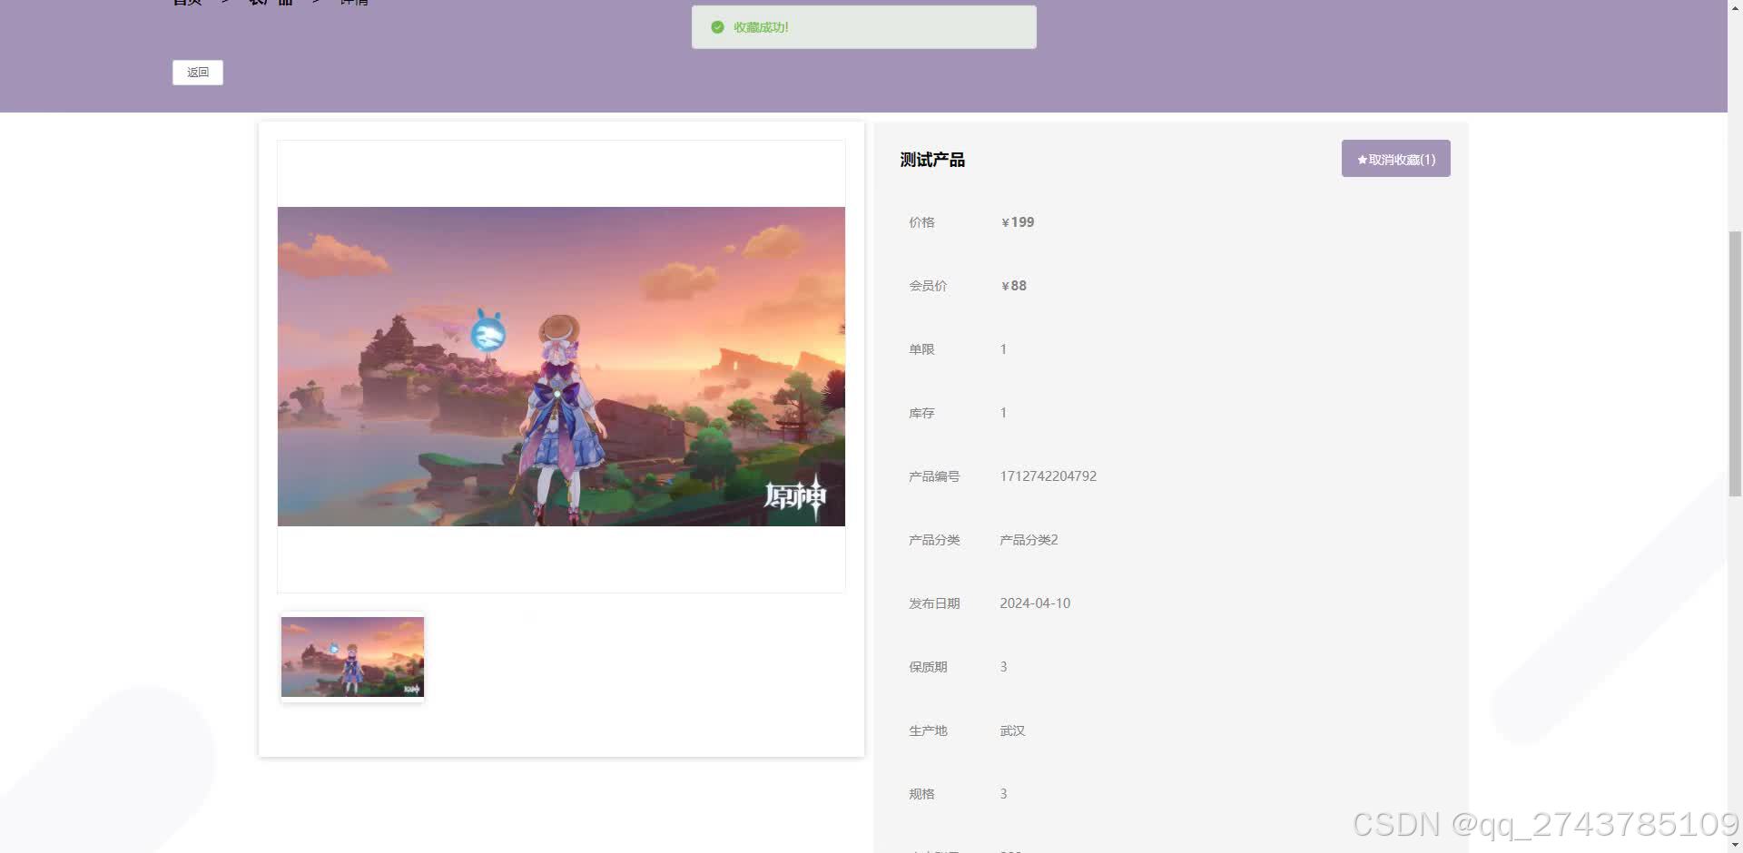Select the small product thumbnail image
1743x853 pixels.
[x=352, y=657]
